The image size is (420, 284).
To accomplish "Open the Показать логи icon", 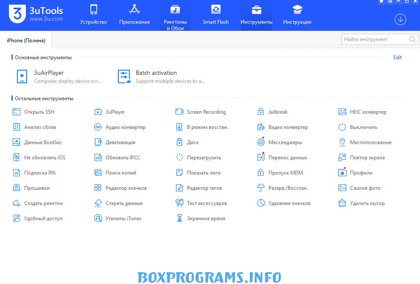I will click(179, 173).
